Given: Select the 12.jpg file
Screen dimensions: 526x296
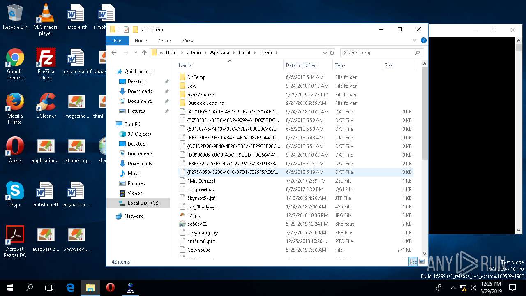Looking at the screenshot, I should 194,215.
